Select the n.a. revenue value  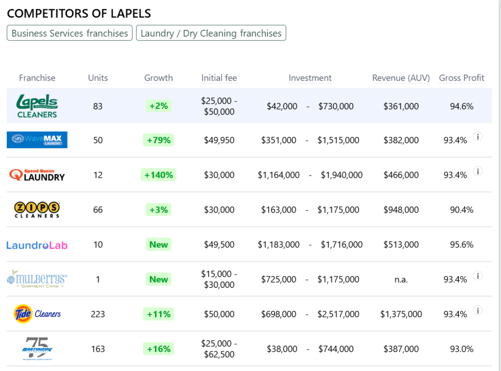(401, 280)
